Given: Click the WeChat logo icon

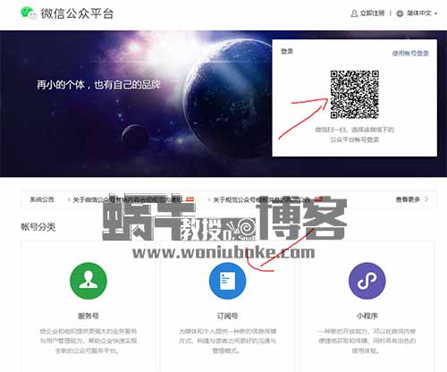Looking at the screenshot, I should tap(29, 13).
